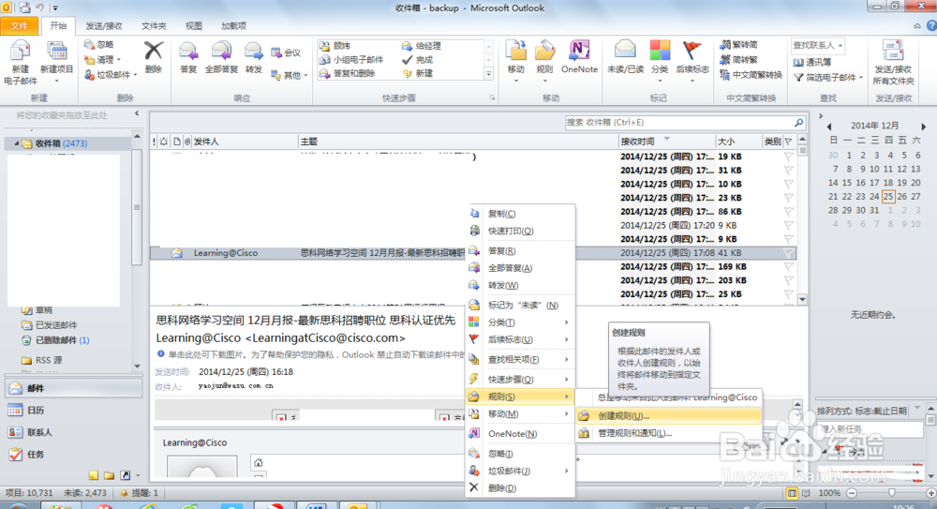Toggle the flag on the 169 KB message row
937x509 pixels.
789,267
